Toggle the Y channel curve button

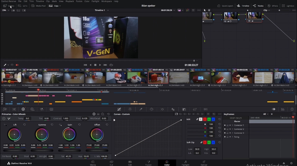[x=200, y=119]
